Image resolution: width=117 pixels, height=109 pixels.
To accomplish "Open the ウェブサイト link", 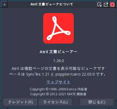I will [58, 82].
